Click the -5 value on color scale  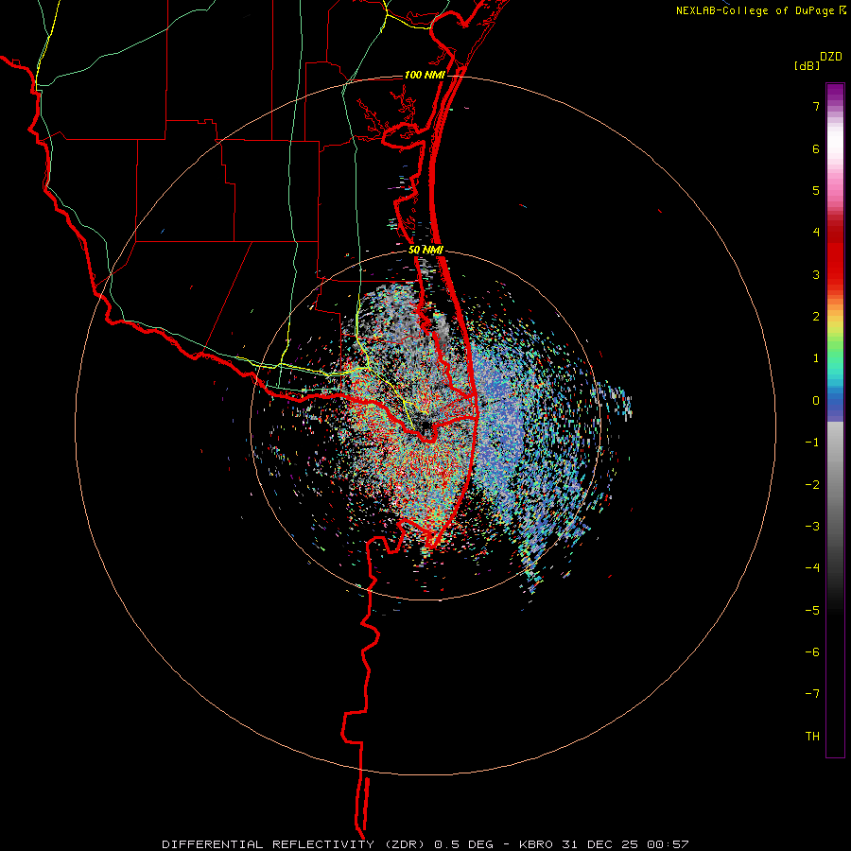[x=812, y=611]
